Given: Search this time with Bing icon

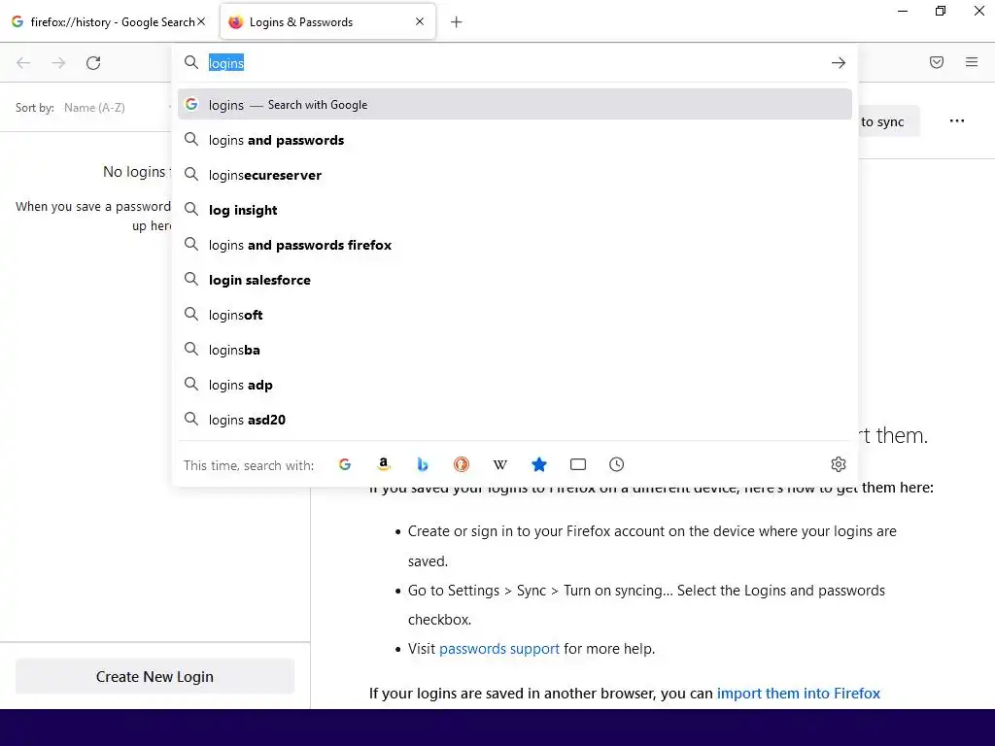Looking at the screenshot, I should click(422, 464).
